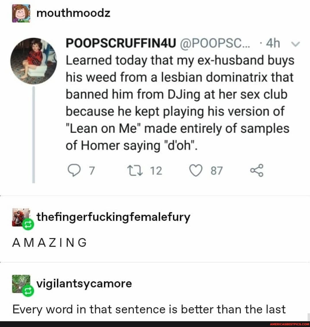This screenshot has height=327, width=310.
Task: Click the POOPSCRUFFIN4U display name
Action: (121, 44)
